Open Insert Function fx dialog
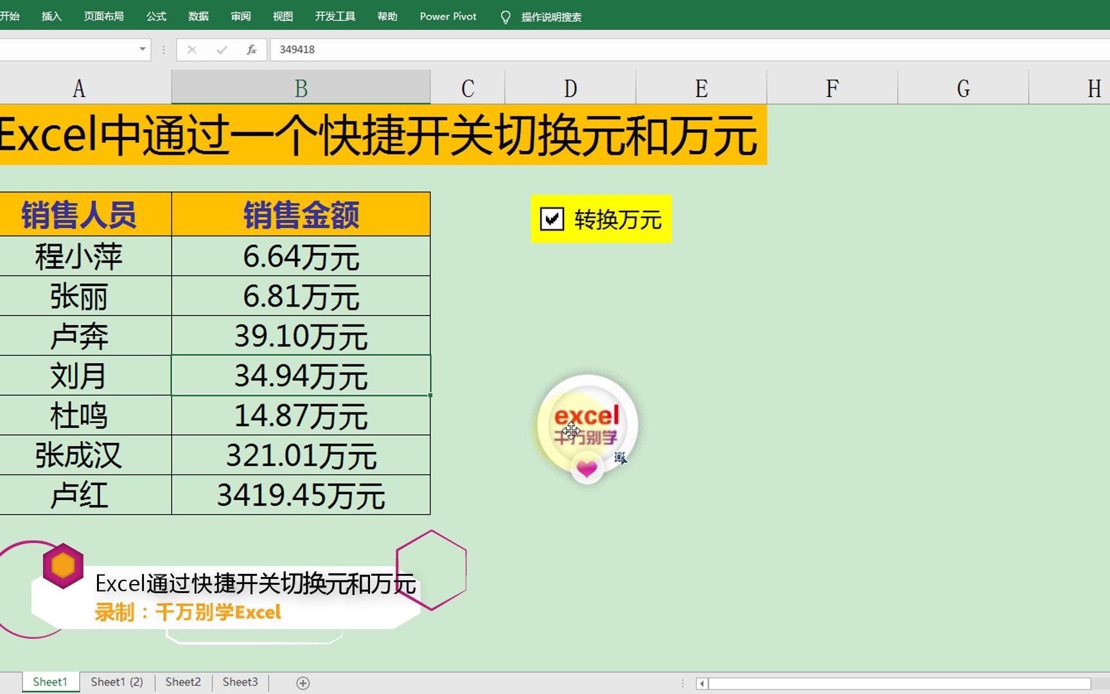1110x694 pixels. 251,49
